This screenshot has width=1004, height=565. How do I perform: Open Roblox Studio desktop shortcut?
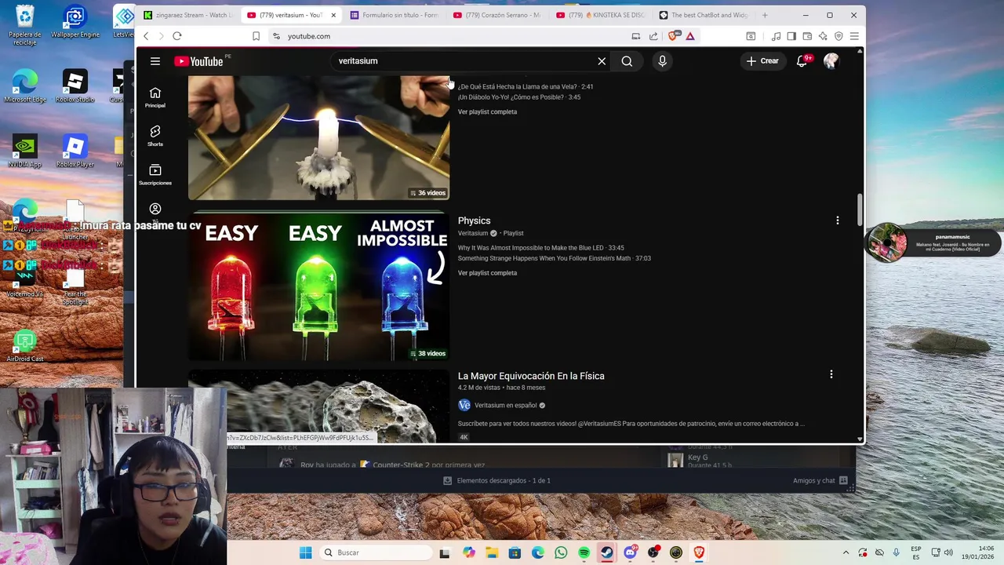tap(75, 86)
